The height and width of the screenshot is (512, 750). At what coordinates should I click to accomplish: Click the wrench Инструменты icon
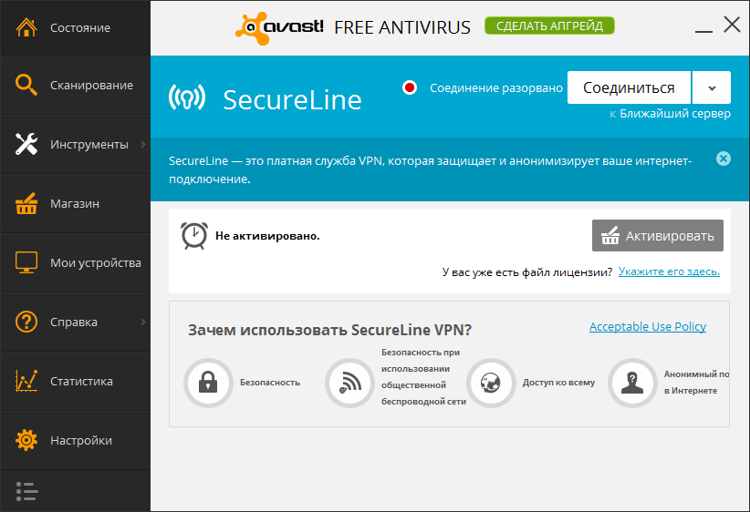[26, 144]
